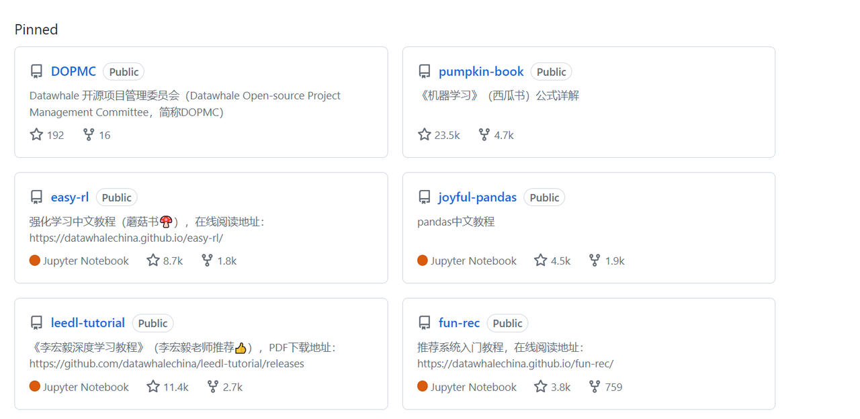Click the fork icon showing 1.8k
The width and height of the screenshot is (860, 419).
point(207,261)
